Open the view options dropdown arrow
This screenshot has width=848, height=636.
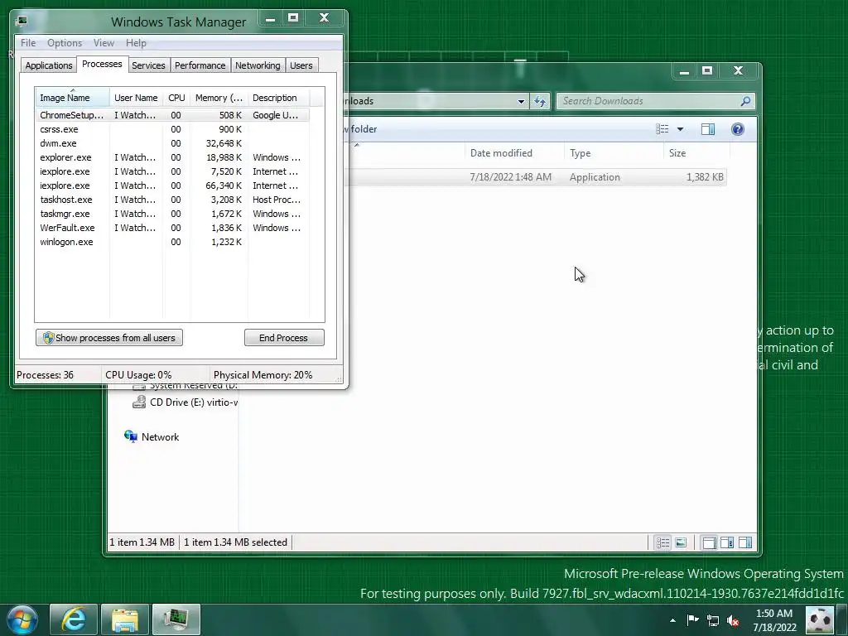click(x=681, y=129)
